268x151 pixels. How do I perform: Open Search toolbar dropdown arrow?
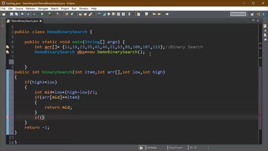(x=94, y=14)
